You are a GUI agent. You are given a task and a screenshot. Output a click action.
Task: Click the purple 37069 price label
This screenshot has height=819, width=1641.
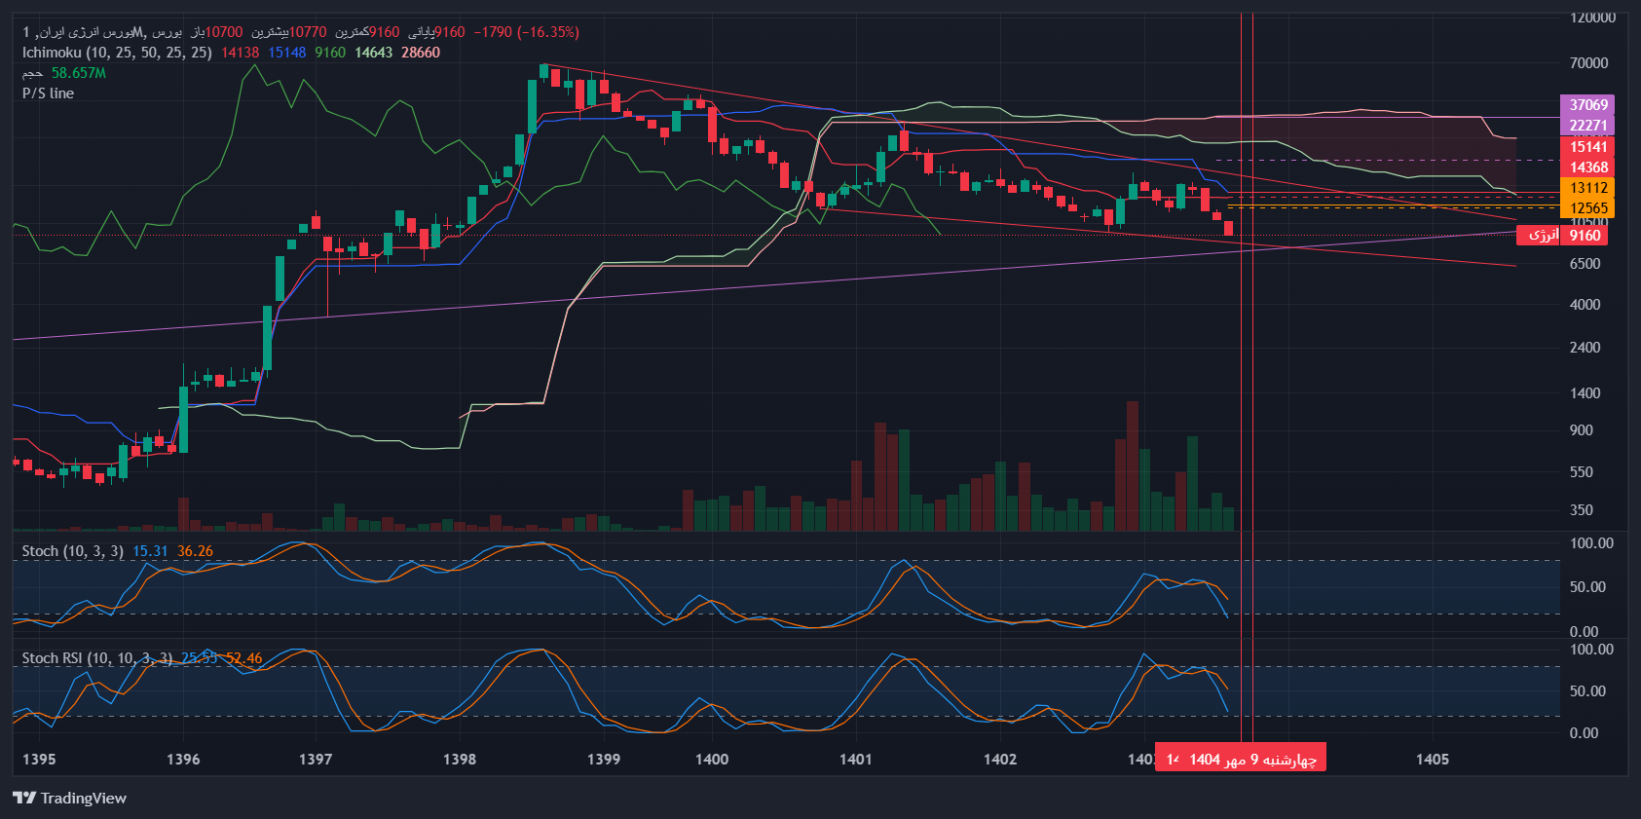point(1587,105)
